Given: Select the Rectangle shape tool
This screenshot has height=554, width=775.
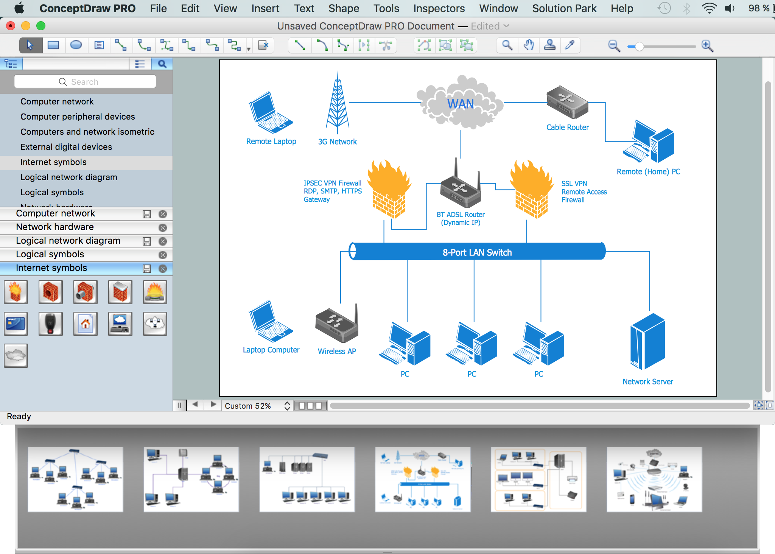Looking at the screenshot, I should point(53,45).
